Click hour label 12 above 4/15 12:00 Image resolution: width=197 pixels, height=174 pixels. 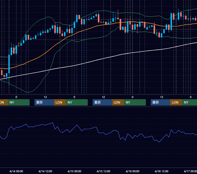(x=103, y=97)
